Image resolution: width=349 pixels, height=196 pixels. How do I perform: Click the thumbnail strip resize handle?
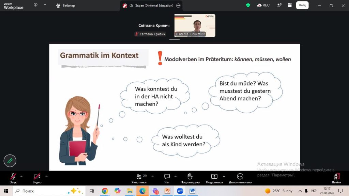click(174, 39)
